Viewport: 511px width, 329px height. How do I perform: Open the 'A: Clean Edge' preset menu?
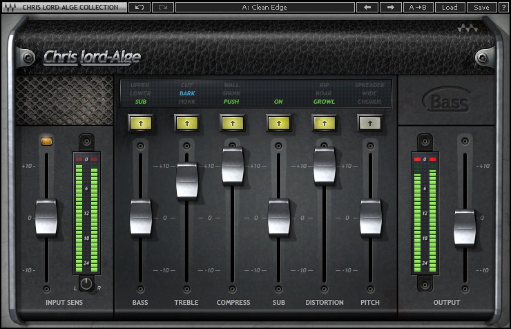click(x=265, y=7)
